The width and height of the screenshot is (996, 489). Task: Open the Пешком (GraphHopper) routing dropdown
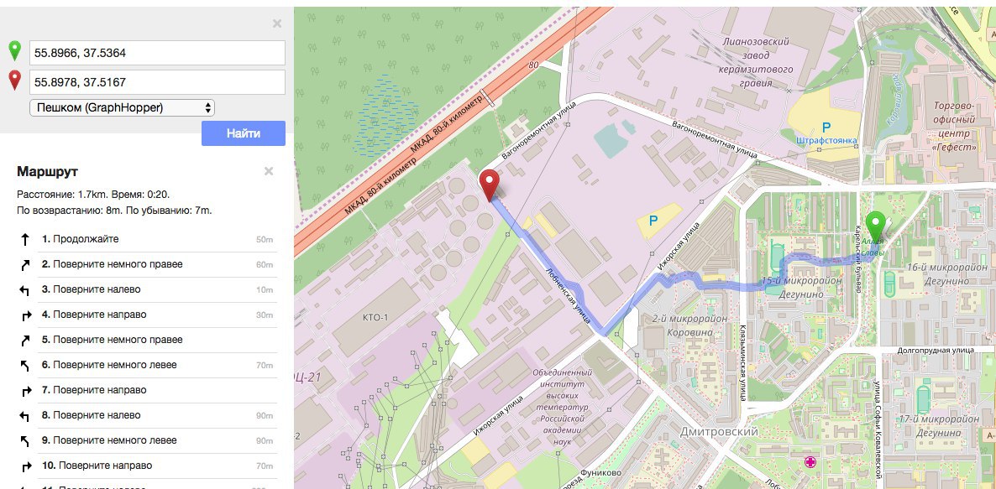[x=122, y=108]
